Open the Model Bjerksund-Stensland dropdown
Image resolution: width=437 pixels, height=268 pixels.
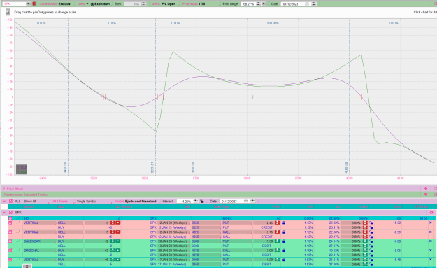click(x=136, y=201)
